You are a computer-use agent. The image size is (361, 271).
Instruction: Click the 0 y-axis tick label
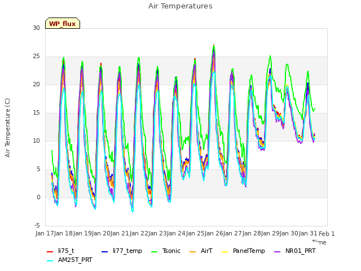click(x=38, y=197)
